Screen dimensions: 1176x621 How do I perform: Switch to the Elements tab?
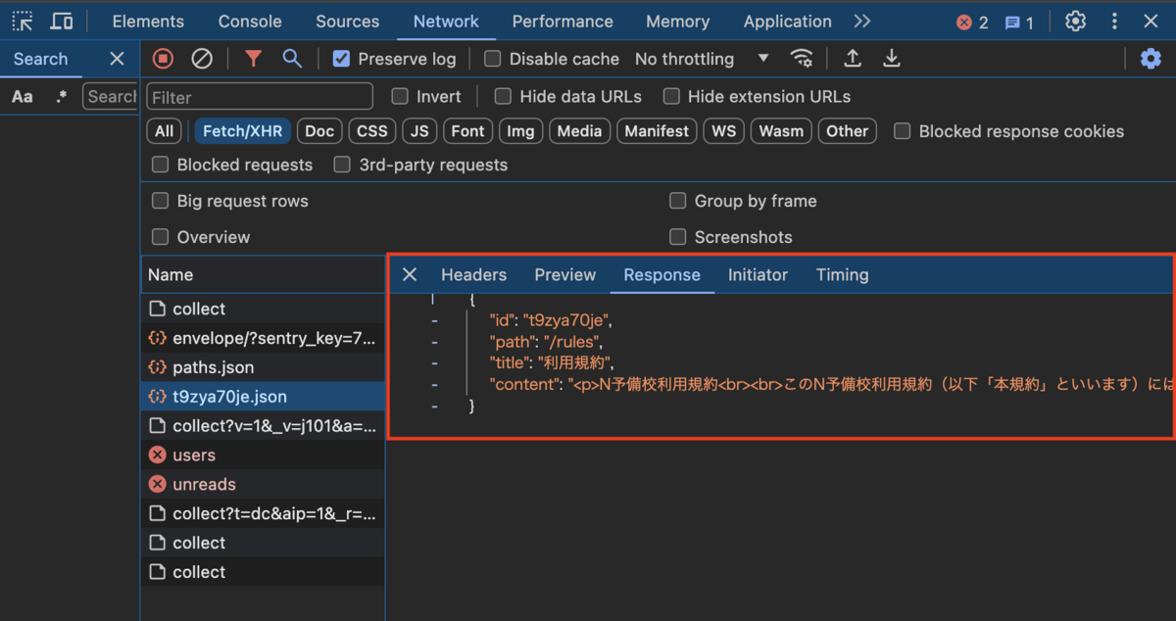(148, 21)
